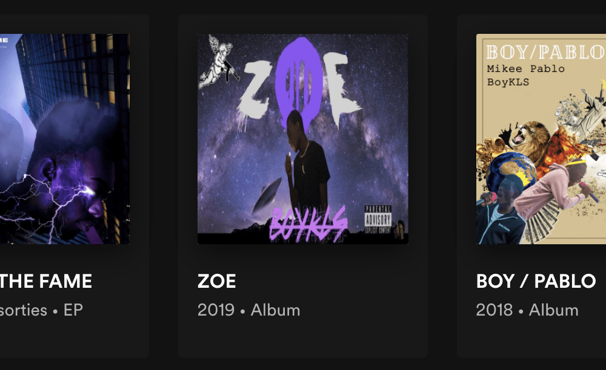Select the '2019 • Album' subtitle text

click(x=248, y=310)
